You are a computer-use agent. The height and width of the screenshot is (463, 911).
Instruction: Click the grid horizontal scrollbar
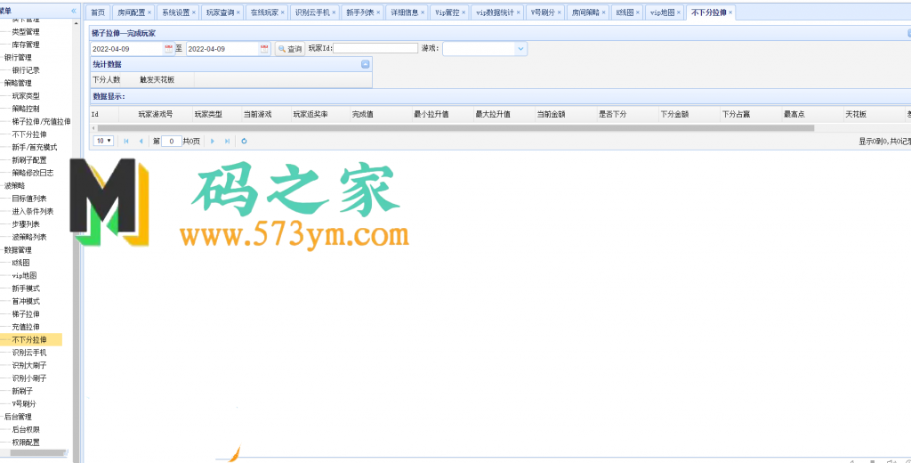[x=455, y=128]
